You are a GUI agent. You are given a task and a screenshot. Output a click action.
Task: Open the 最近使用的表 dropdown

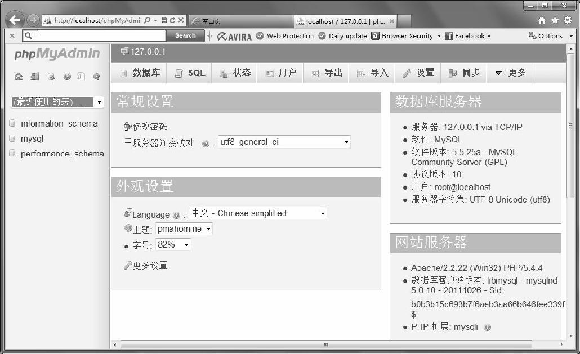(x=57, y=102)
